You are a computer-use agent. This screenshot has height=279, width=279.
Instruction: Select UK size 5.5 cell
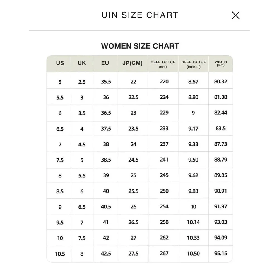(x=82, y=176)
